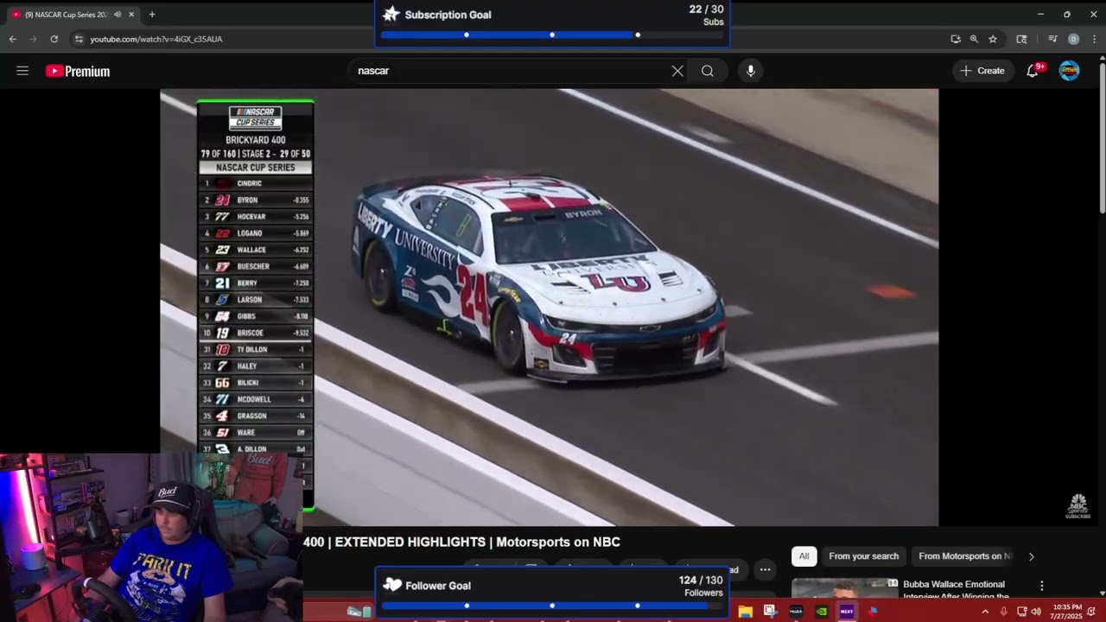
Task: Open the Snipping Tool taskbar icon
Action: pyautogui.click(x=770, y=612)
